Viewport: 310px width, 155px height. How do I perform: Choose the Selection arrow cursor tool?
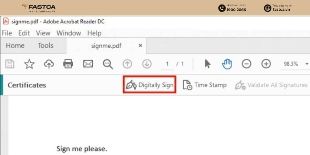point(208,64)
